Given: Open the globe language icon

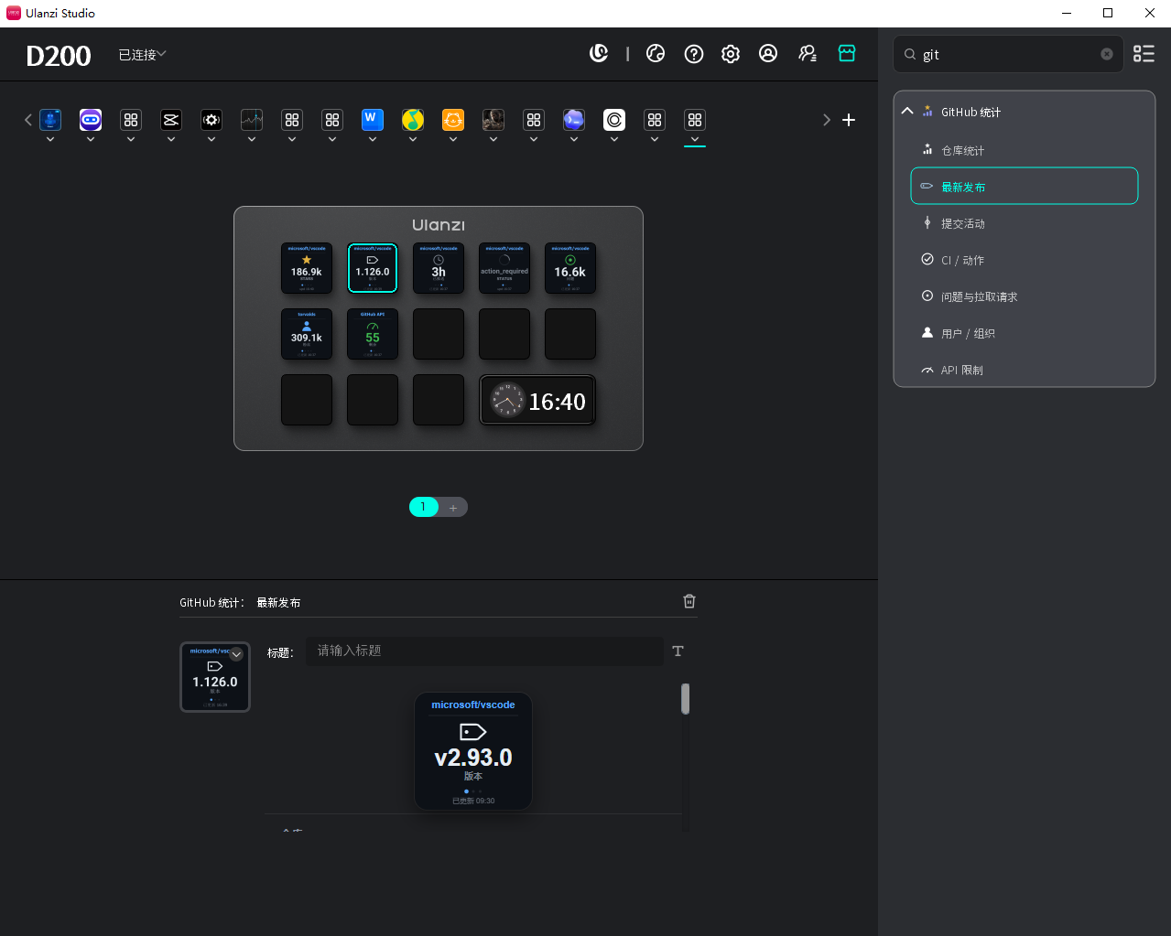Looking at the screenshot, I should pyautogui.click(x=656, y=54).
